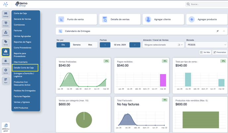This screenshot has height=133, width=228.
Task: Open the Ventas tag icon
Action: 6,43
